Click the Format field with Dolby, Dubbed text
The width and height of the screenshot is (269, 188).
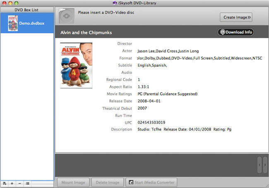(x=200, y=58)
